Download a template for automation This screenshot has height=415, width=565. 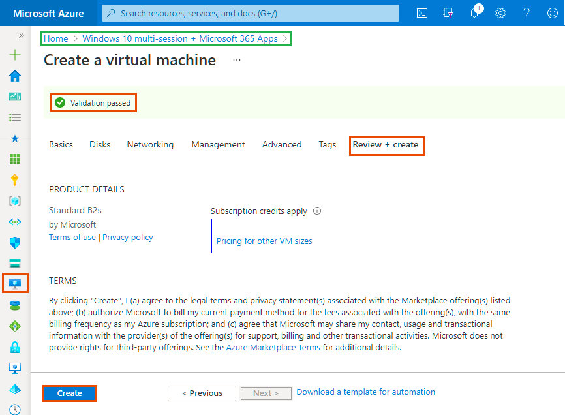pos(366,392)
